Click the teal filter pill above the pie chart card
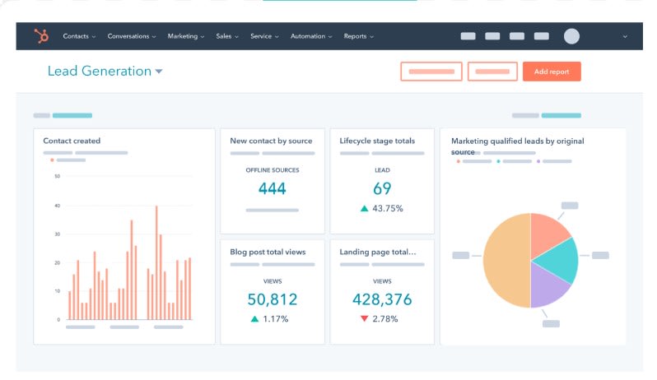The image size is (657, 380). tap(561, 115)
